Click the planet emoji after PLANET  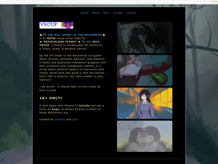click(x=79, y=42)
